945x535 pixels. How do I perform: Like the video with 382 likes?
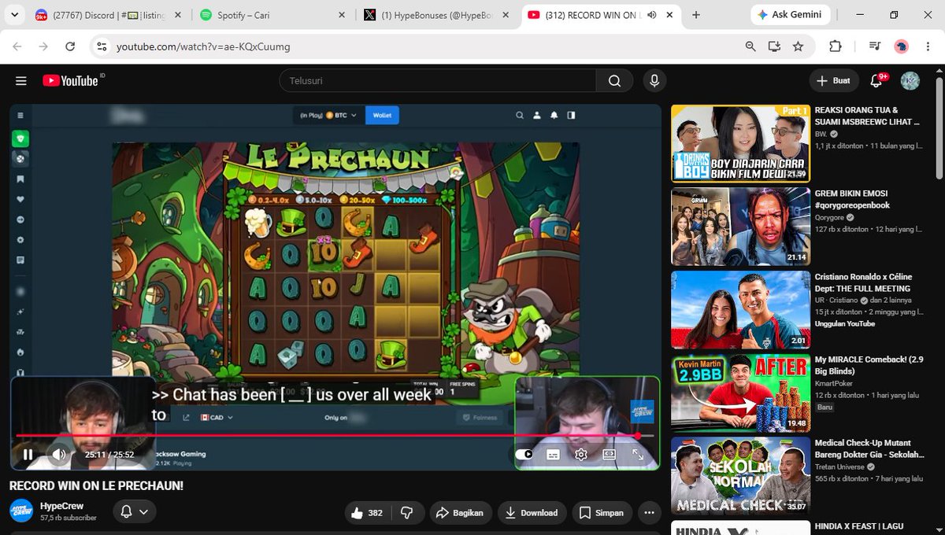click(x=367, y=512)
